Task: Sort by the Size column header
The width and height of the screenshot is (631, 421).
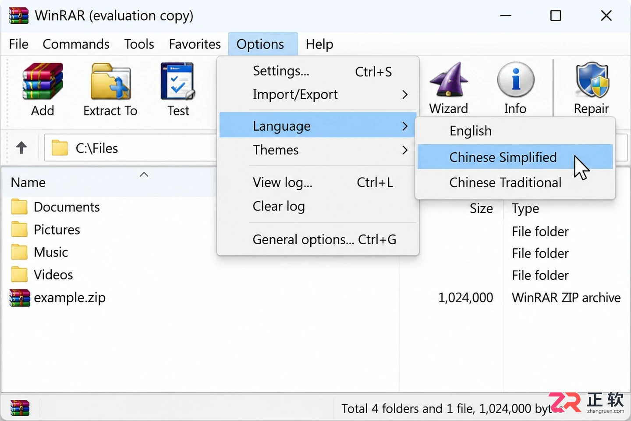Action: pos(481,208)
